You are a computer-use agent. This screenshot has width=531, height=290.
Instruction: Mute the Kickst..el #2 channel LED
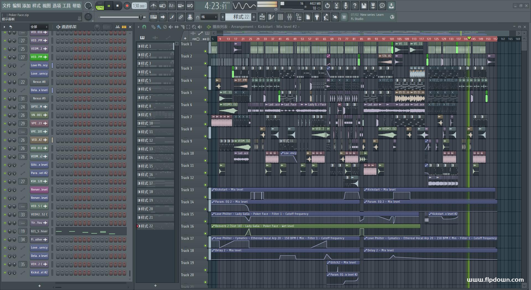point(5,273)
